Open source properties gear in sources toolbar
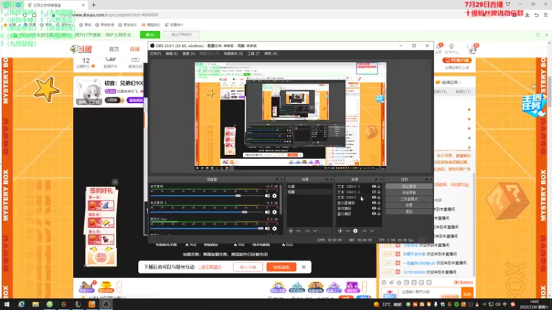 (x=355, y=231)
